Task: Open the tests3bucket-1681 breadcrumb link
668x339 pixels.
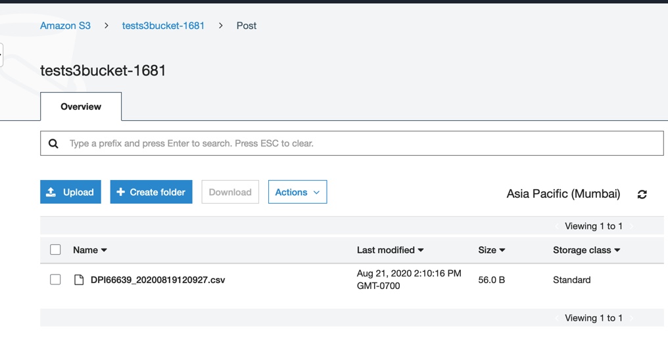Action: pyautogui.click(x=163, y=26)
